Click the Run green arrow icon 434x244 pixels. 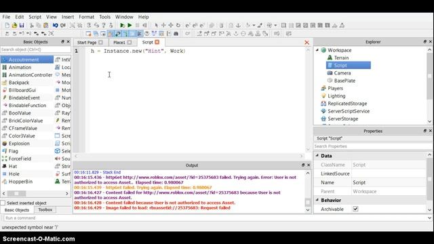coord(130,26)
